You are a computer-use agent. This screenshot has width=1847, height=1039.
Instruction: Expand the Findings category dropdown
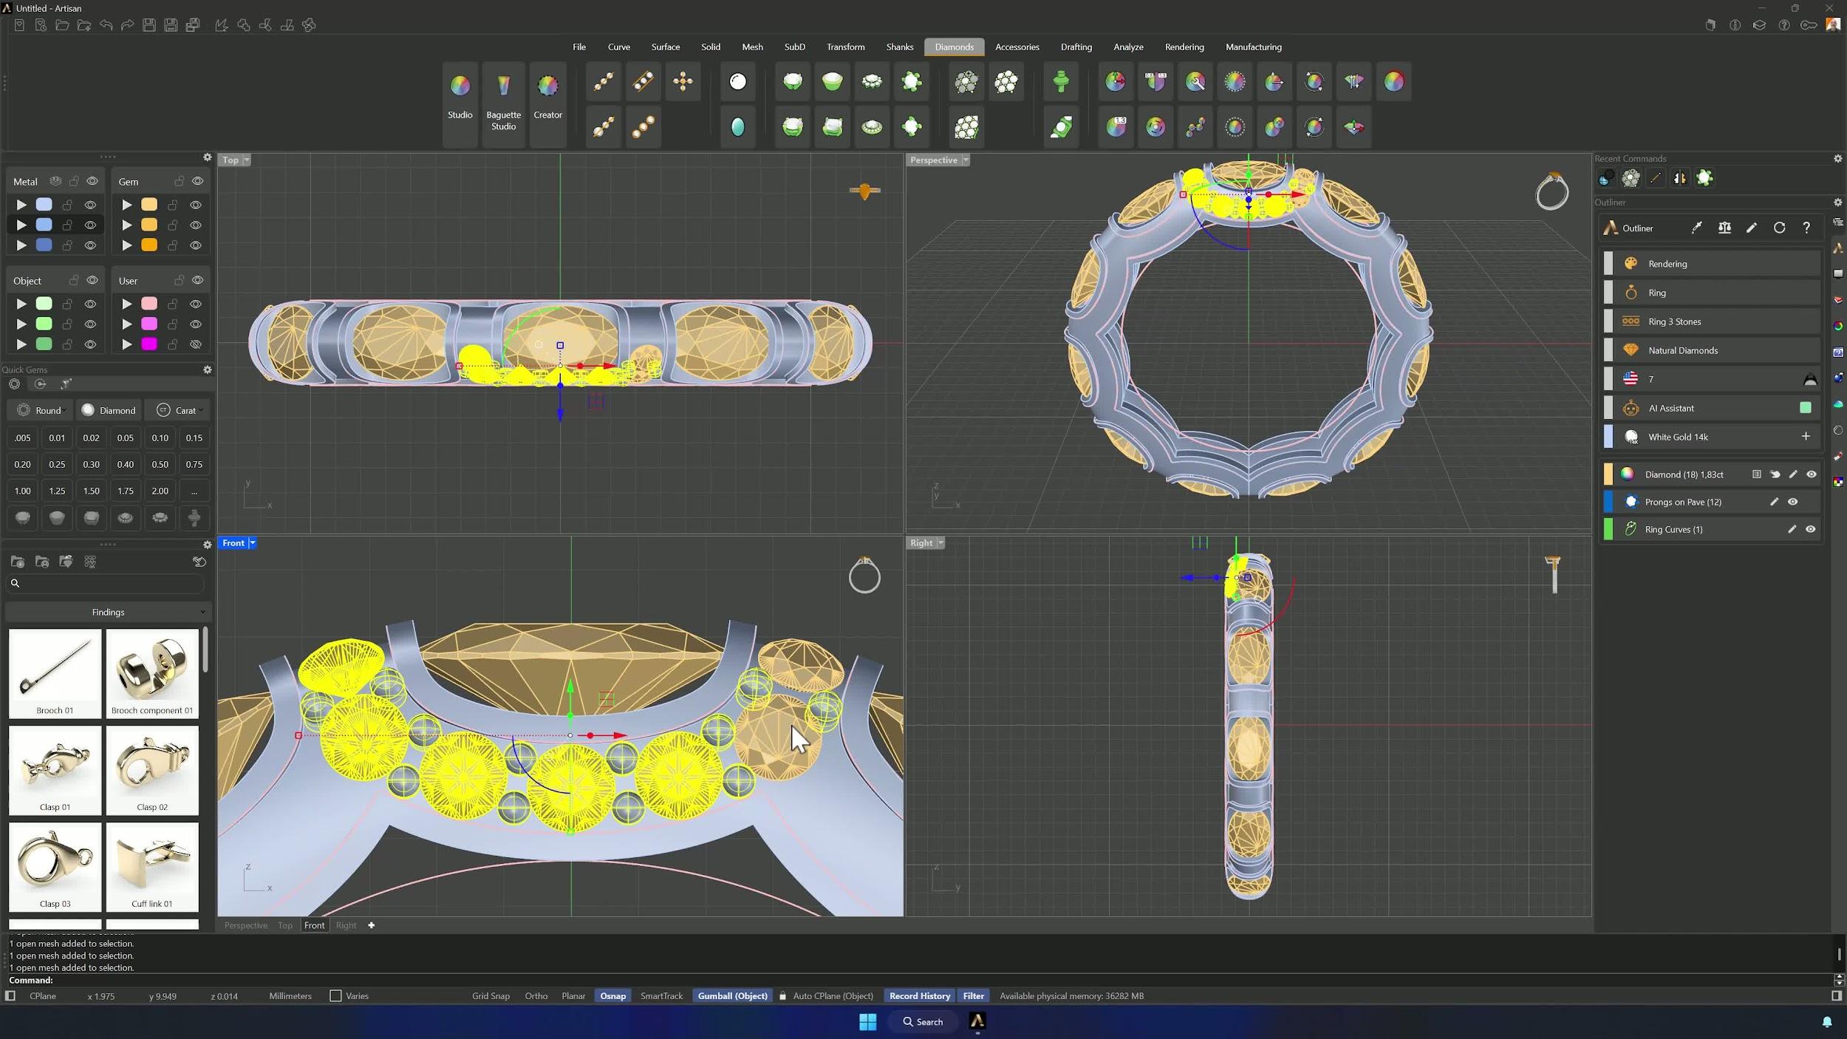[108, 612]
